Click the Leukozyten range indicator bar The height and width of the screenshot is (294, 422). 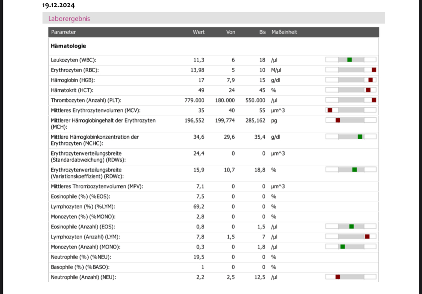(x=351, y=60)
